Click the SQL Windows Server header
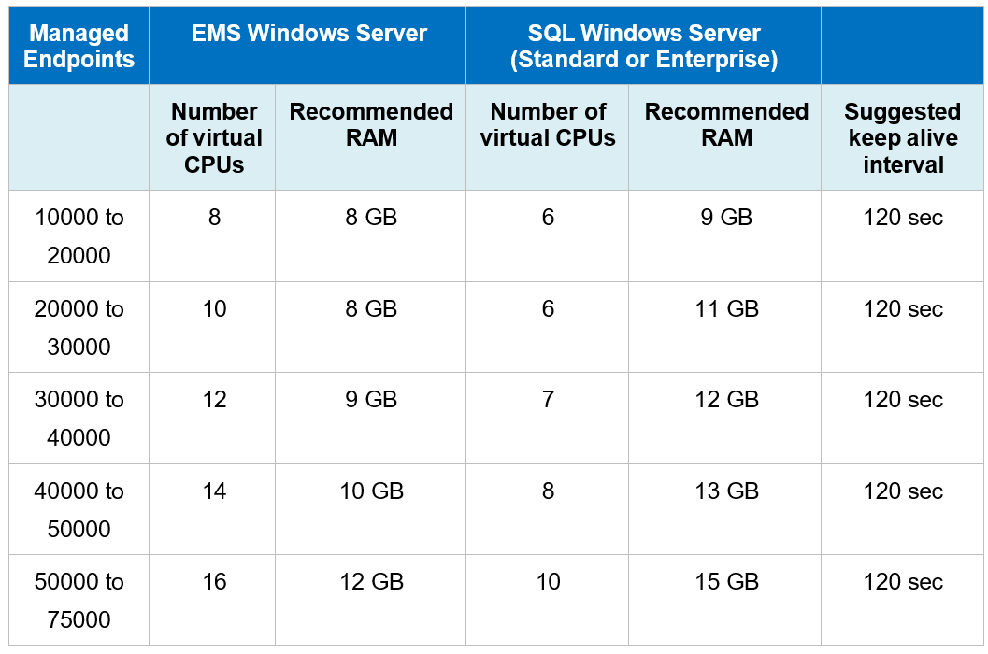 (x=644, y=47)
